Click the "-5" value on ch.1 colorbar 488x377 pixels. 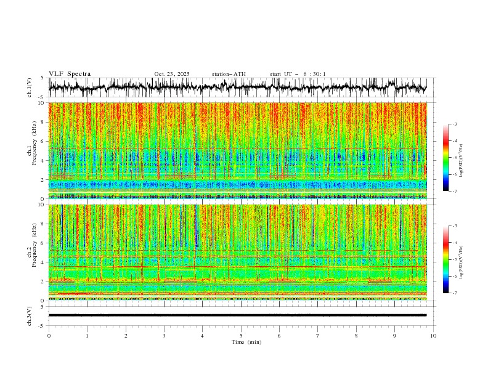[455, 158]
